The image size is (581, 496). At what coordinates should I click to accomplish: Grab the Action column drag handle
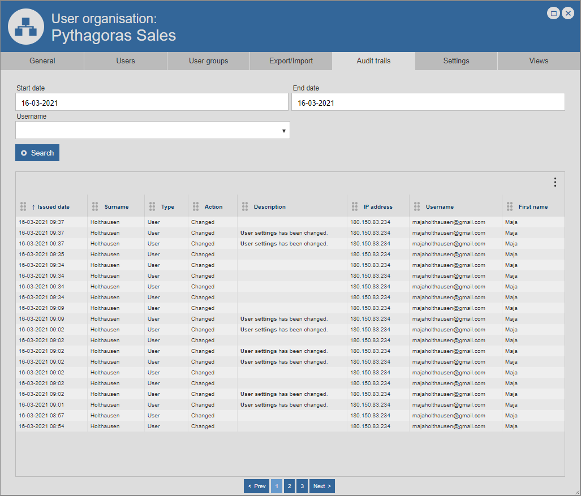coord(196,206)
